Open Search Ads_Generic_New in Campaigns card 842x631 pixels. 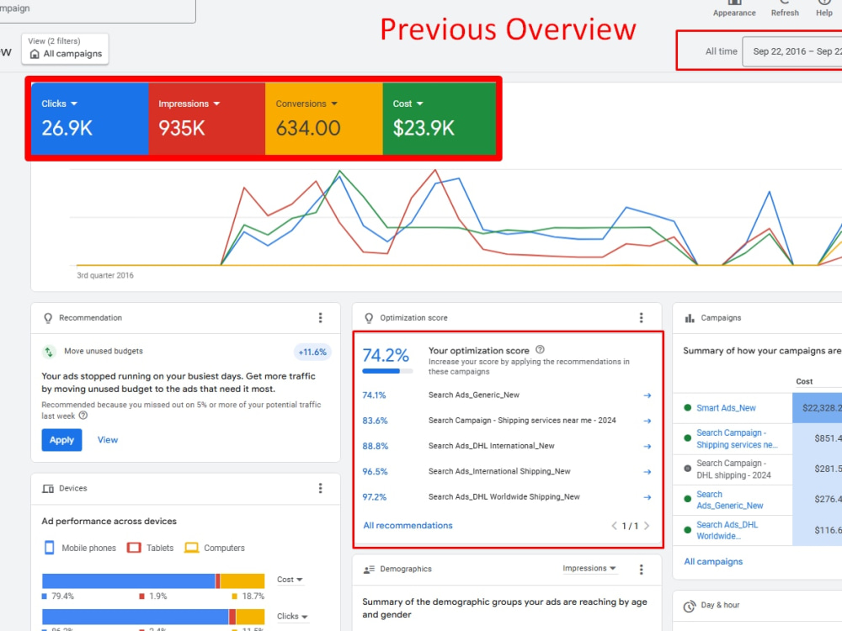(x=730, y=500)
